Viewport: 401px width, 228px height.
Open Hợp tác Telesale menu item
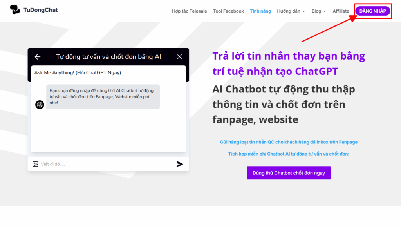click(x=189, y=11)
